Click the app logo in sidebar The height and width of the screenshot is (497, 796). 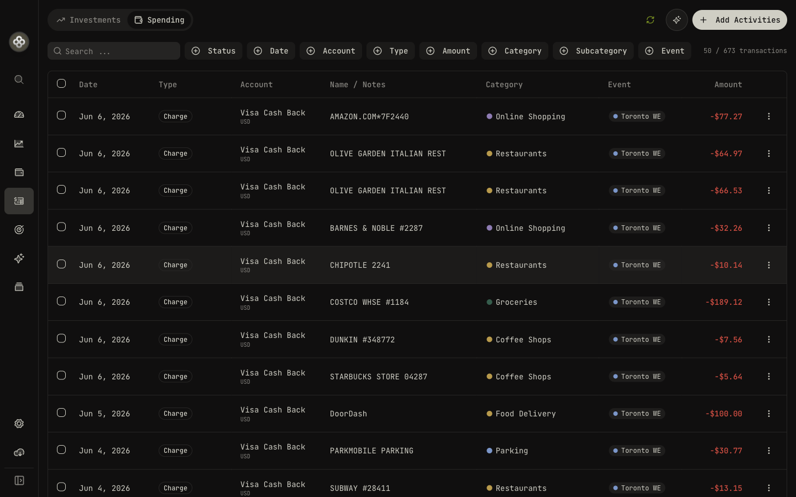click(x=19, y=42)
